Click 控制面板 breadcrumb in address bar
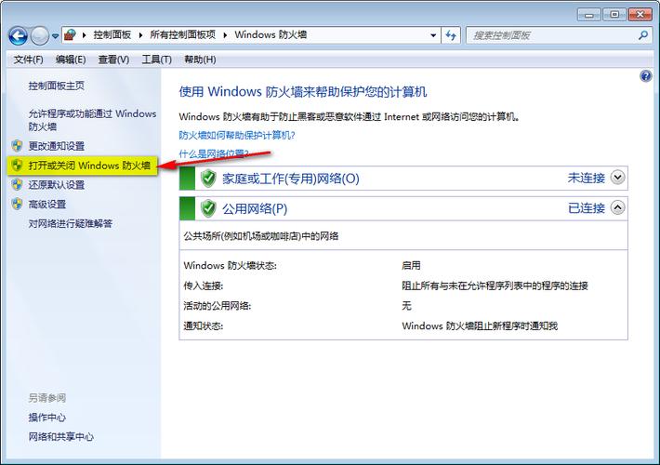The image size is (660, 465). tap(112, 34)
